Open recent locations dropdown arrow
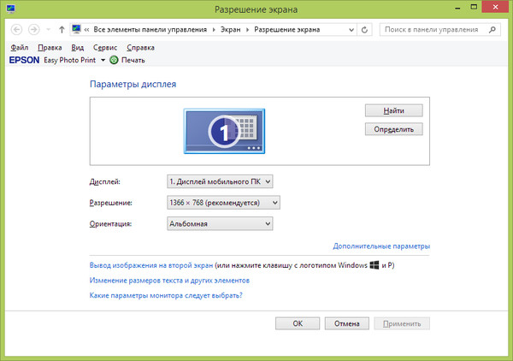The image size is (513, 361). (x=48, y=30)
